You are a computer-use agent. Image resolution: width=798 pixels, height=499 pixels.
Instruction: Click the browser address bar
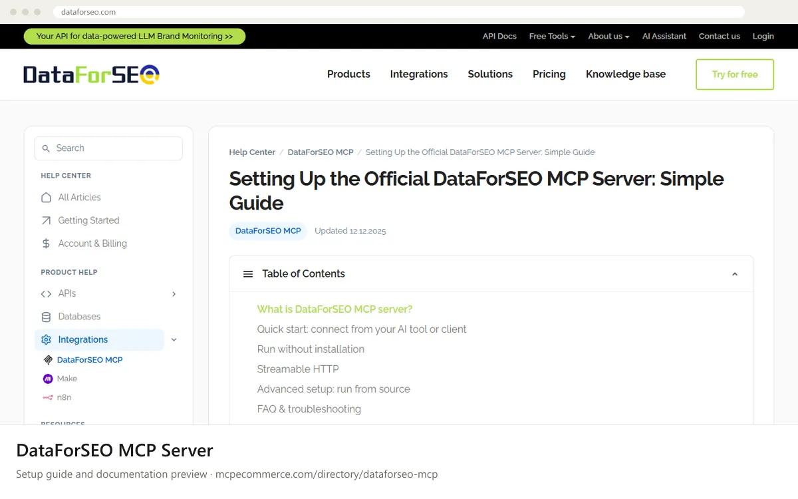pyautogui.click(x=399, y=12)
